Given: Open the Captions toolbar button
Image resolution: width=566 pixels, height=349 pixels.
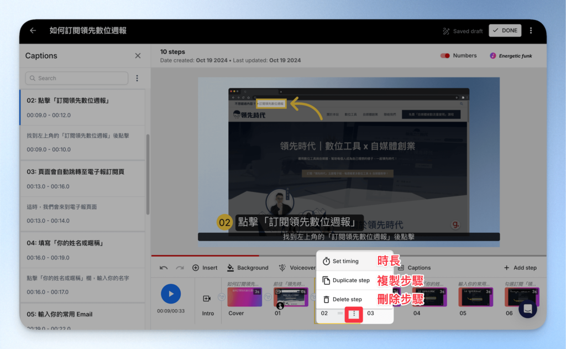Looking at the screenshot, I should coord(415,268).
